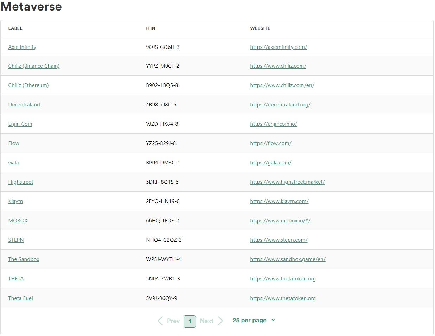Open the Chiliz (Binance Chain) label link
The width and height of the screenshot is (435, 336).
(x=34, y=66)
